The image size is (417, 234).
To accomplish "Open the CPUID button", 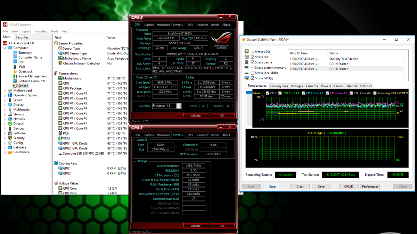I will pos(349,187).
